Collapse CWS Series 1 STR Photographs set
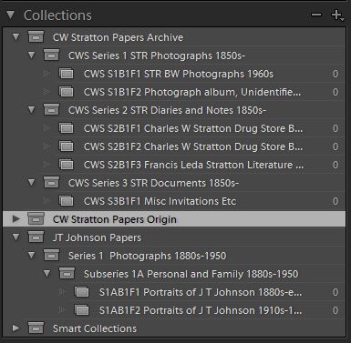 (x=32, y=55)
